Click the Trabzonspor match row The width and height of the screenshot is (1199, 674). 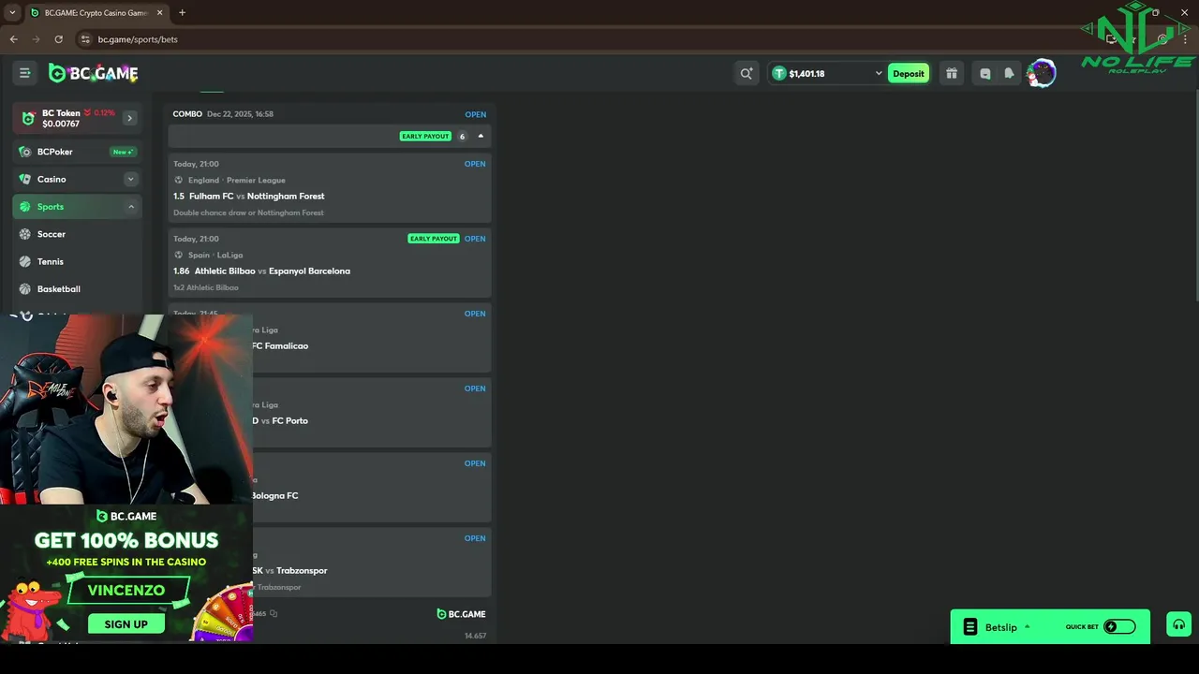pyautogui.click(x=330, y=563)
